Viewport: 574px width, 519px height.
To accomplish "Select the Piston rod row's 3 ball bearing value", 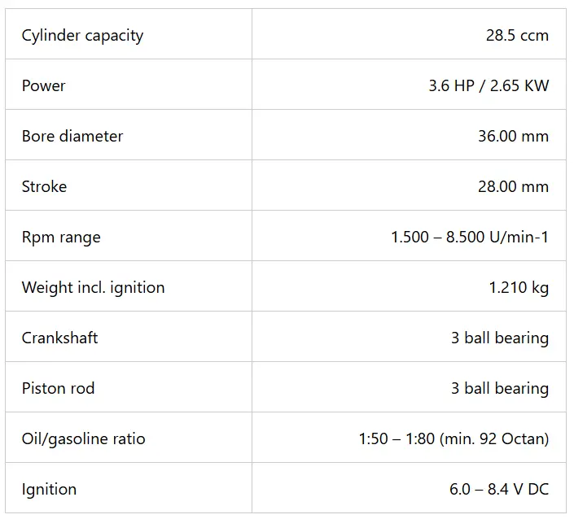I will [x=500, y=388].
